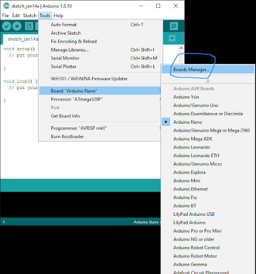256x274 pixels.
Task: Open the Edit menu
Action: click(16, 15)
